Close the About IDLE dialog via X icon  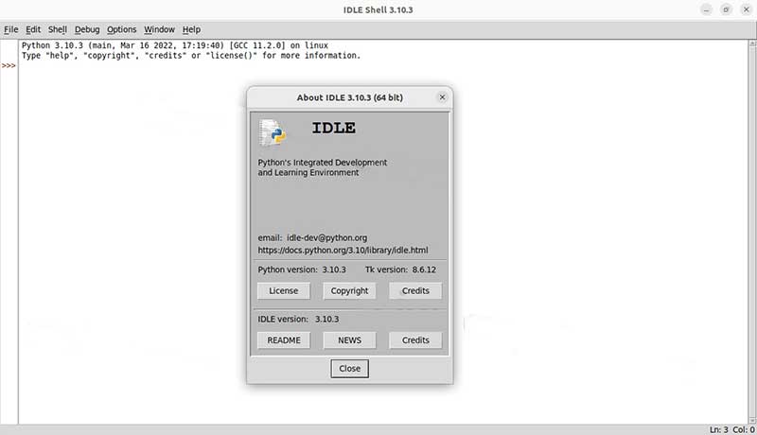[x=442, y=97]
